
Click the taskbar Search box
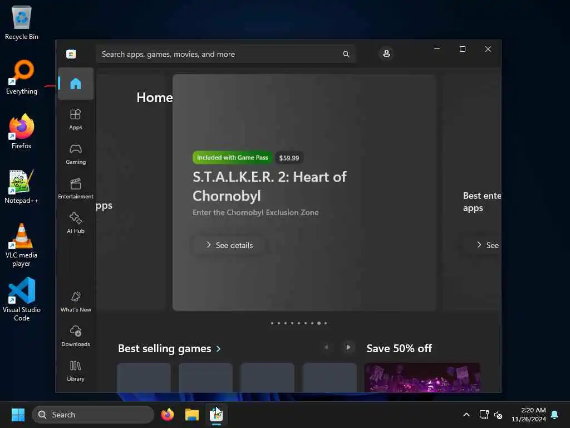tap(93, 415)
